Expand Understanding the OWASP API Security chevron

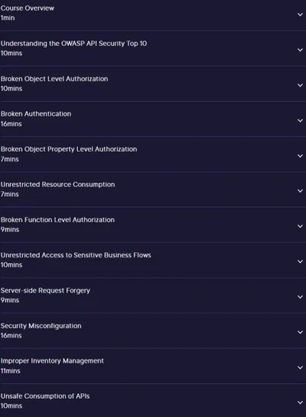pyautogui.click(x=300, y=50)
